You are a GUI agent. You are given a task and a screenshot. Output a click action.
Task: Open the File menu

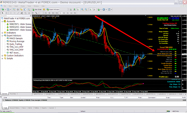tap(5, 6)
